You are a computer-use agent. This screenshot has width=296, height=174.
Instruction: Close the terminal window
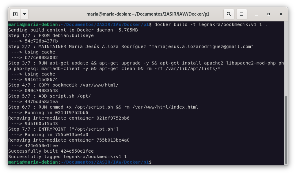point(281,14)
